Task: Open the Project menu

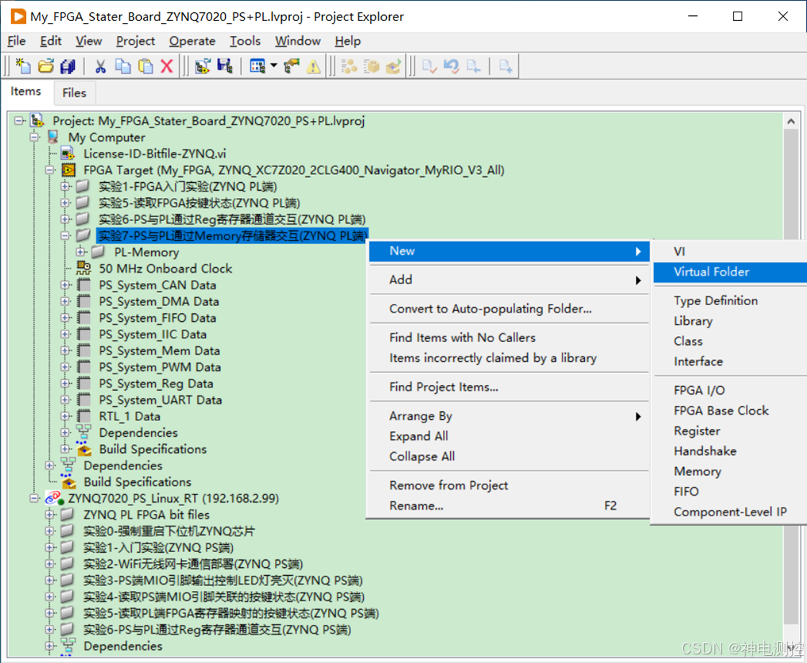Action: tap(135, 41)
